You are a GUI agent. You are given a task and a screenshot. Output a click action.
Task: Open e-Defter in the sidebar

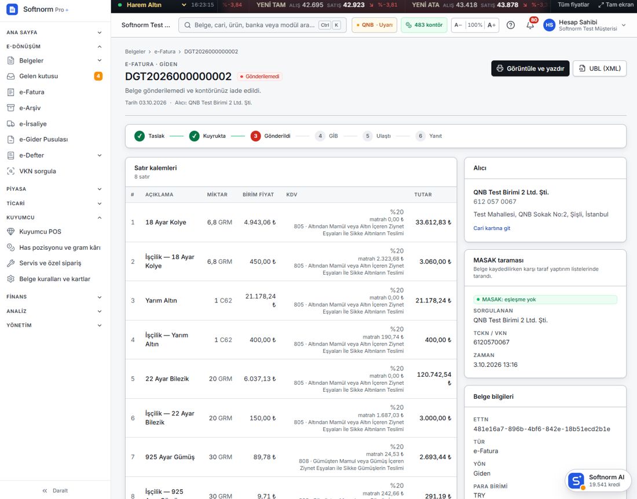pyautogui.click(x=54, y=155)
